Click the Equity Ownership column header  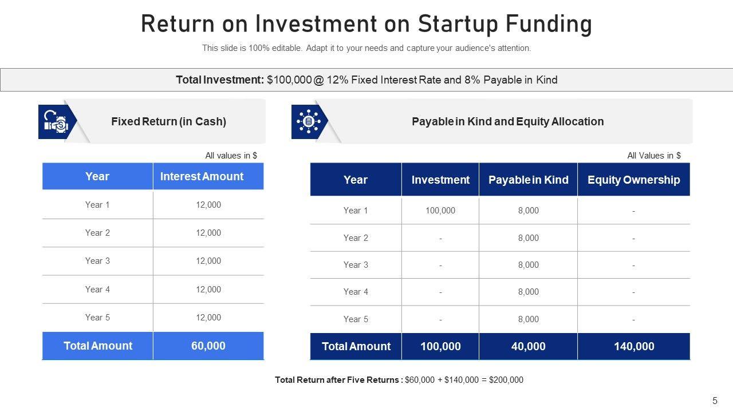[633, 180]
